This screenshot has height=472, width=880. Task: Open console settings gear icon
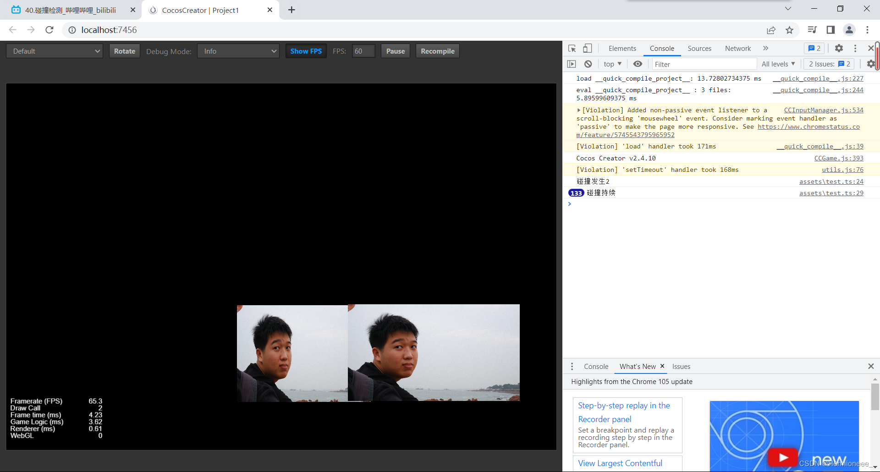(x=871, y=64)
